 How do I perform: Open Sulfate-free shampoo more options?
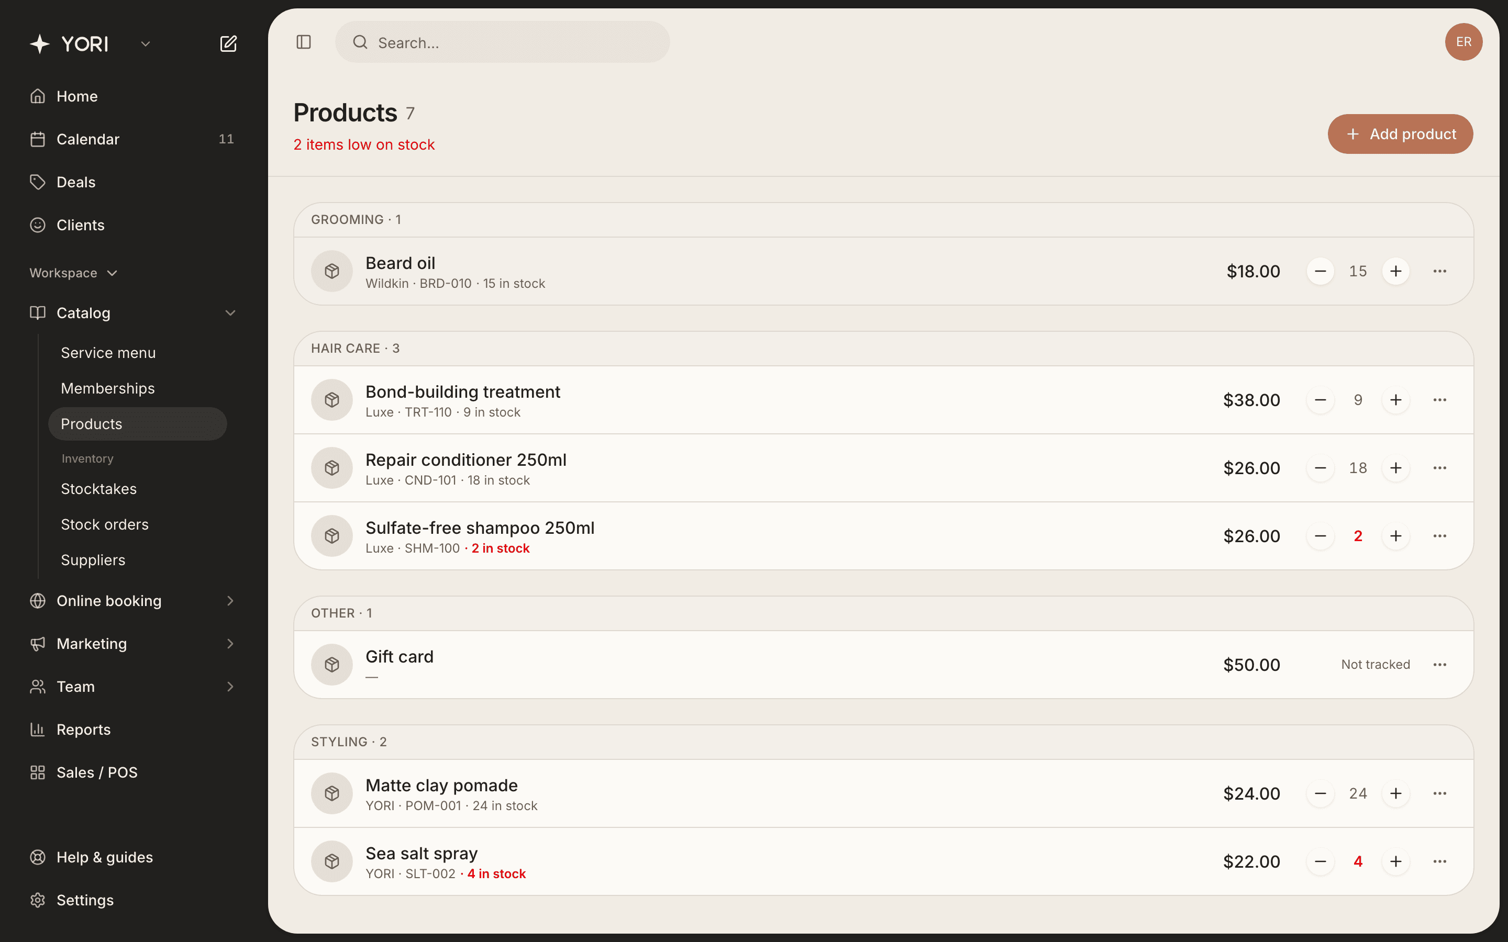[x=1439, y=536]
